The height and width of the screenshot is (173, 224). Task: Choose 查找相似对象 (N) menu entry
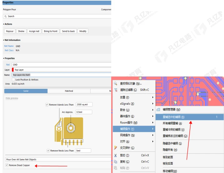(134, 83)
